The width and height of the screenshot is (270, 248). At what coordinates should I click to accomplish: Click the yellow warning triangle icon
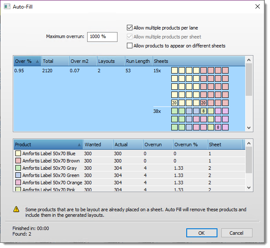pyautogui.click(x=16, y=209)
